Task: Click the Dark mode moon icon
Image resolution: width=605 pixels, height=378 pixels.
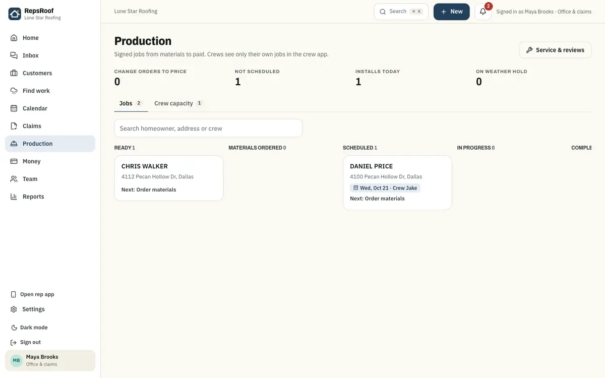Action: (x=14, y=328)
